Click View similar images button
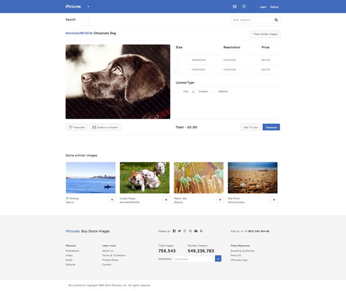This screenshot has width=346, height=291. pos(265,34)
